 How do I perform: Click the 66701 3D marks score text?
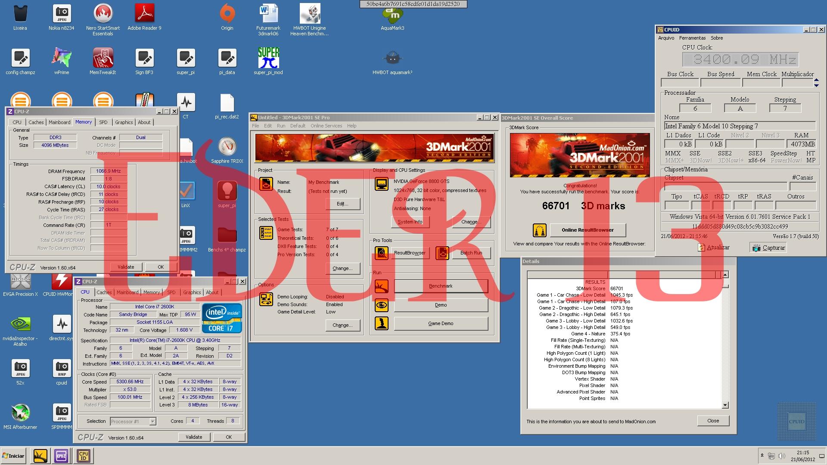(584, 206)
